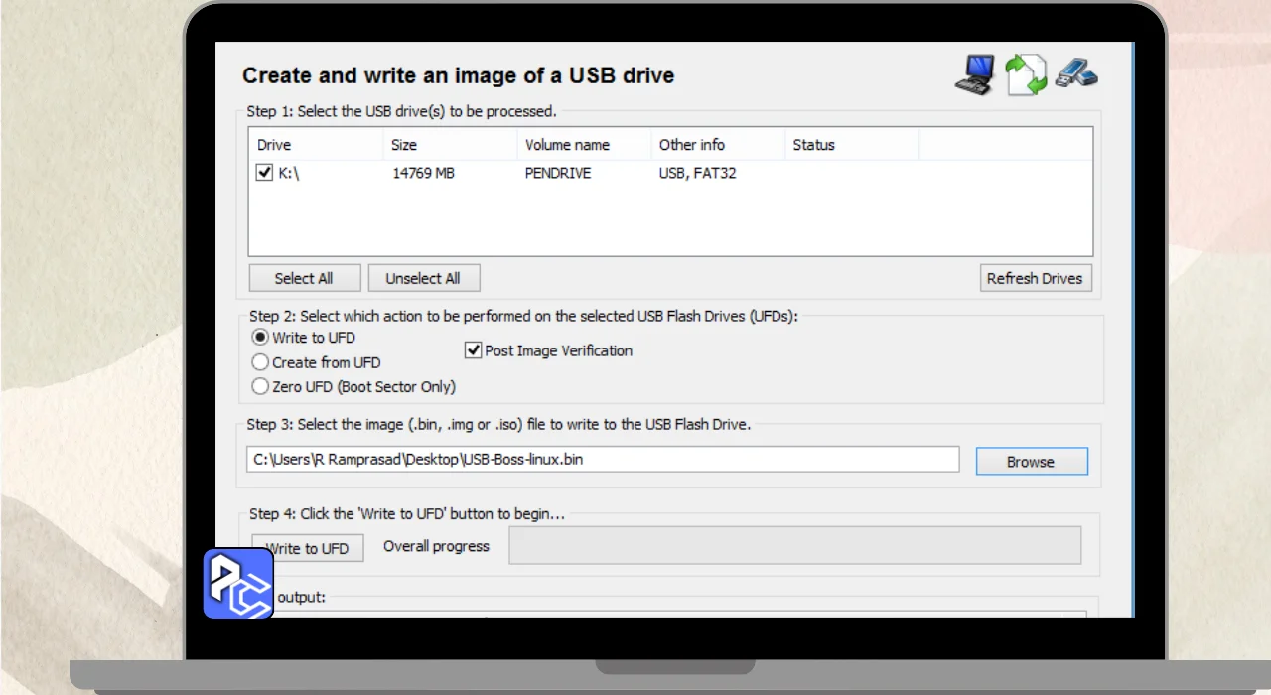The height and width of the screenshot is (695, 1271).
Task: Select Zero UFD (Boot Sector Only)
Action: click(260, 386)
